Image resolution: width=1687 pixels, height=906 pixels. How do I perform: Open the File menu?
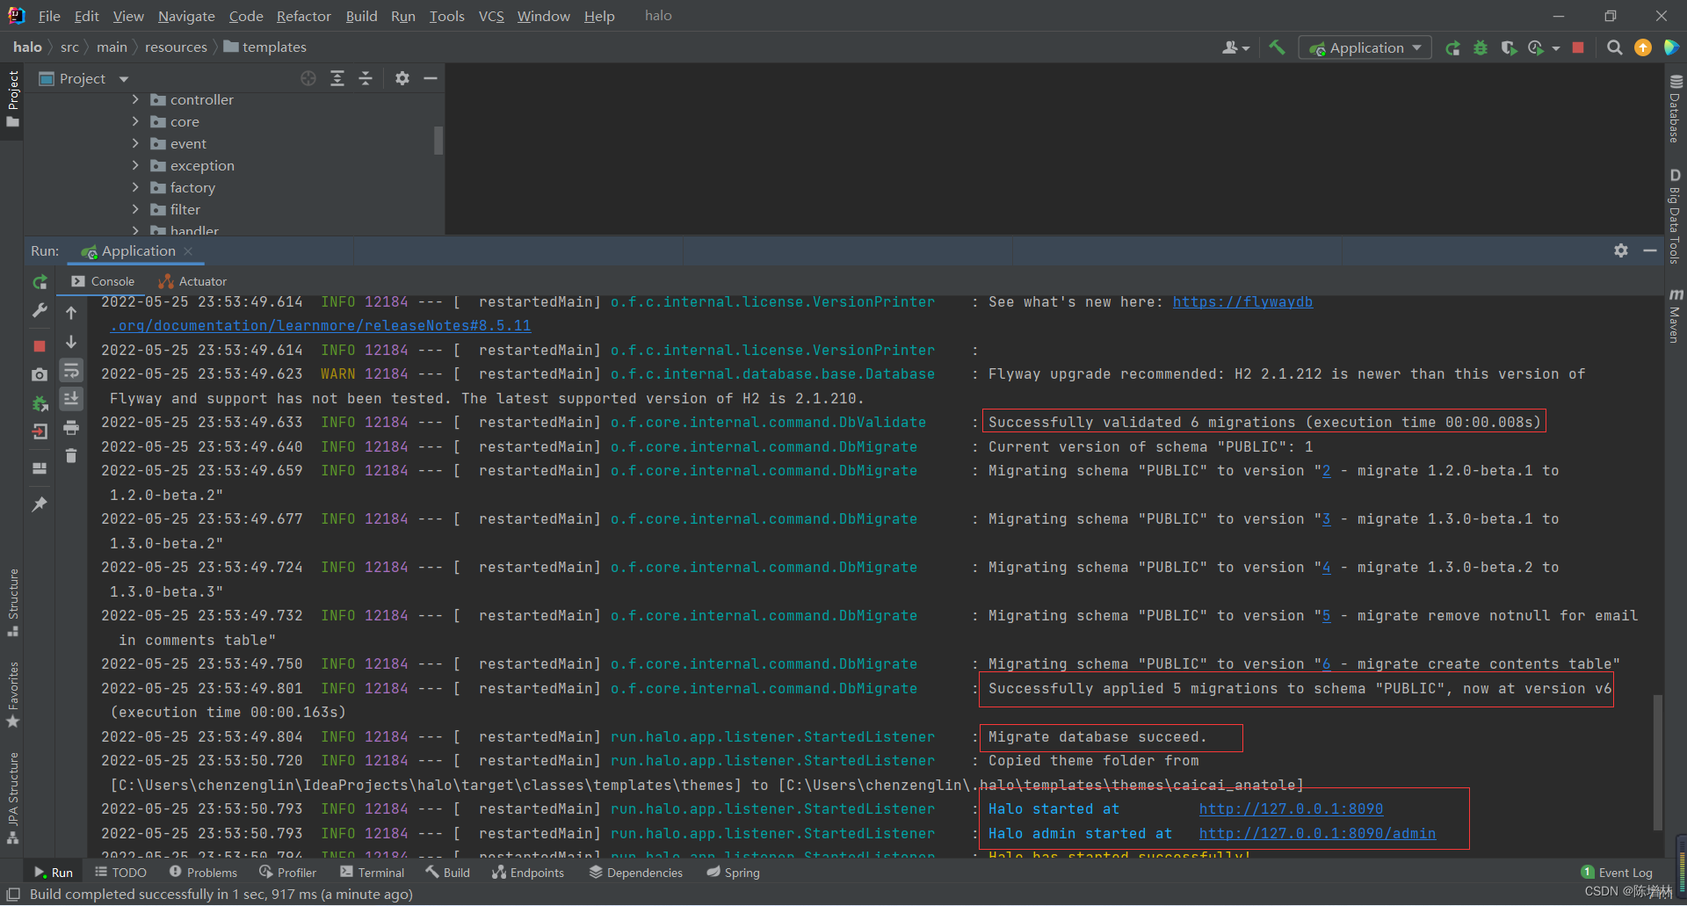click(49, 16)
